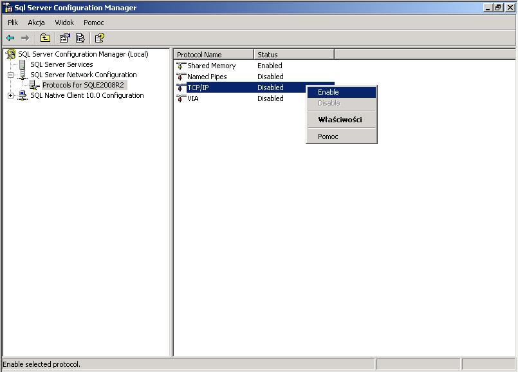The height and width of the screenshot is (372, 518).
Task: Minimize the Configuration Manager window
Action: [x=488, y=8]
